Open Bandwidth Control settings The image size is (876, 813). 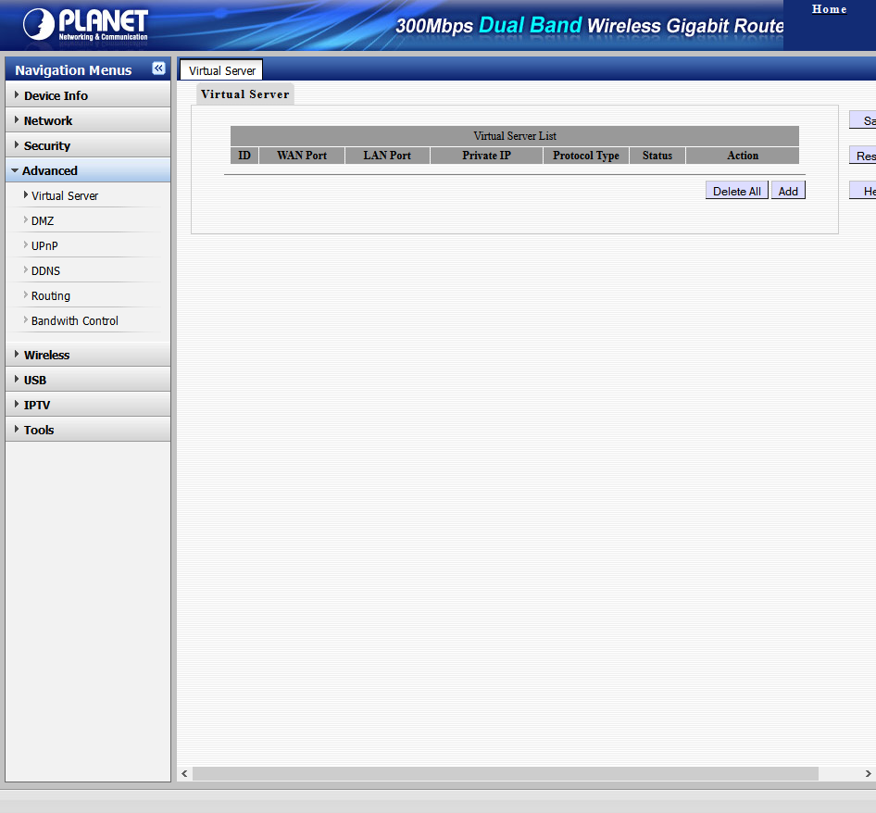75,320
